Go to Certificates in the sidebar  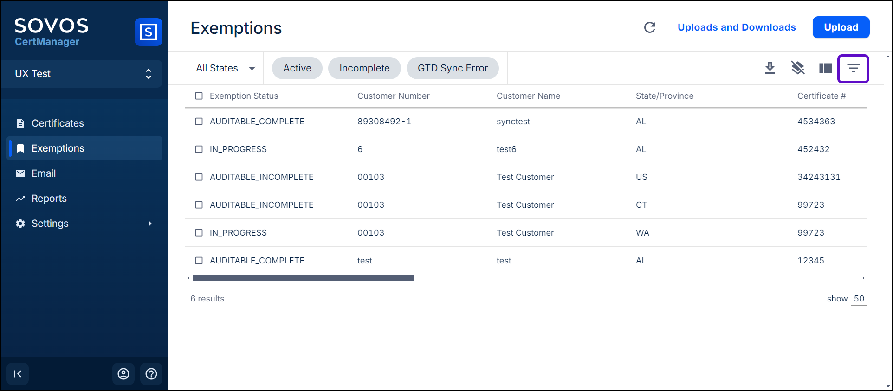point(58,123)
